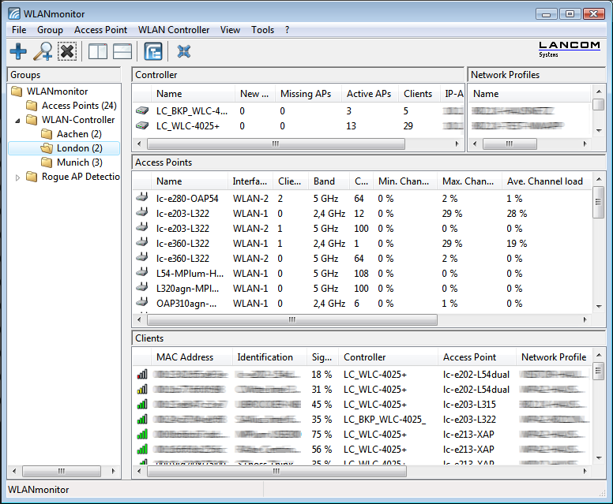Open the WLAN Controller menu

point(174,30)
